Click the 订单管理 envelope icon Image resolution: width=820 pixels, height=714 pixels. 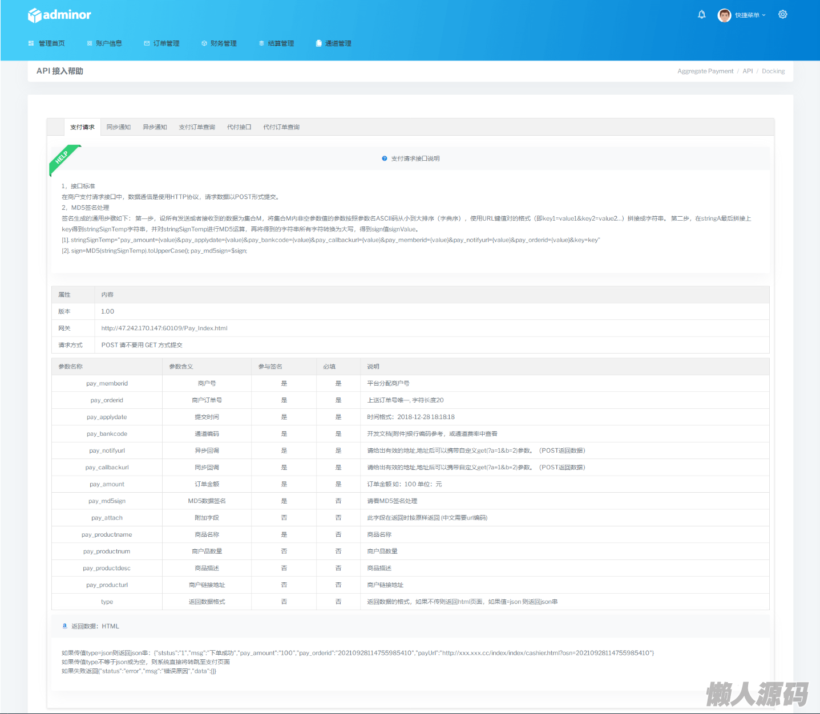[147, 43]
